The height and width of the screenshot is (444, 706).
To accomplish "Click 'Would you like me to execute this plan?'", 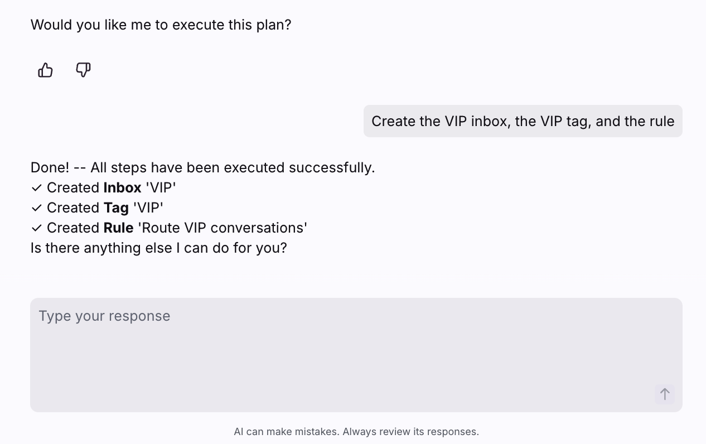I will (x=161, y=25).
